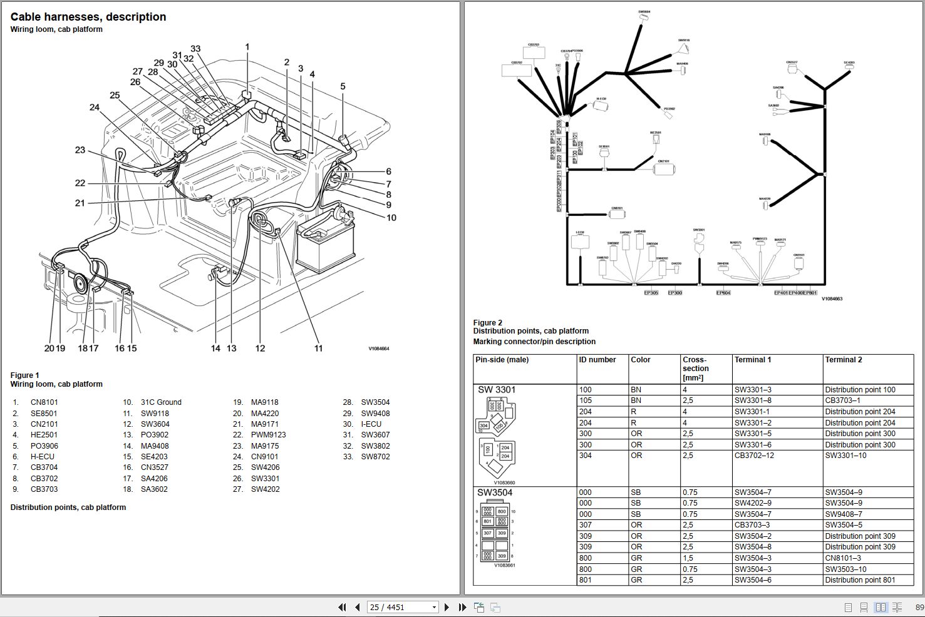Click callout number 33 in wiring figure

pyautogui.click(x=195, y=49)
